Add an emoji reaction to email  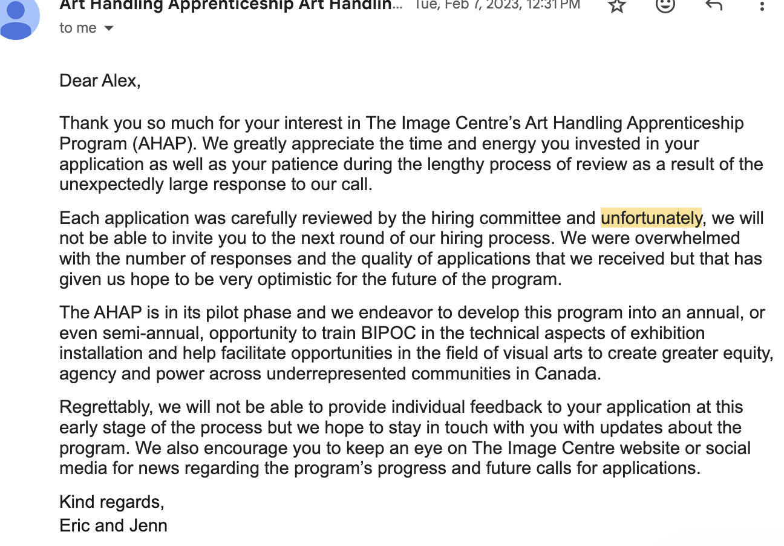coord(665,5)
